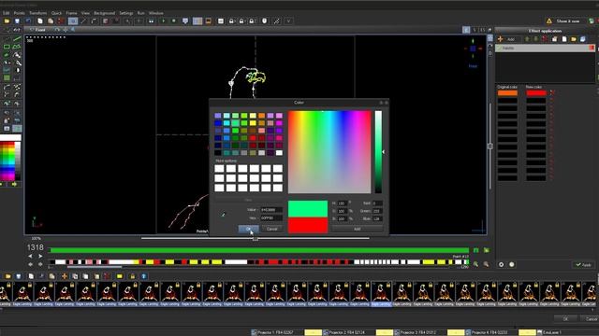Viewport: 599px width, 336px height.
Task: Open the Edit menu
Action: coord(7,13)
